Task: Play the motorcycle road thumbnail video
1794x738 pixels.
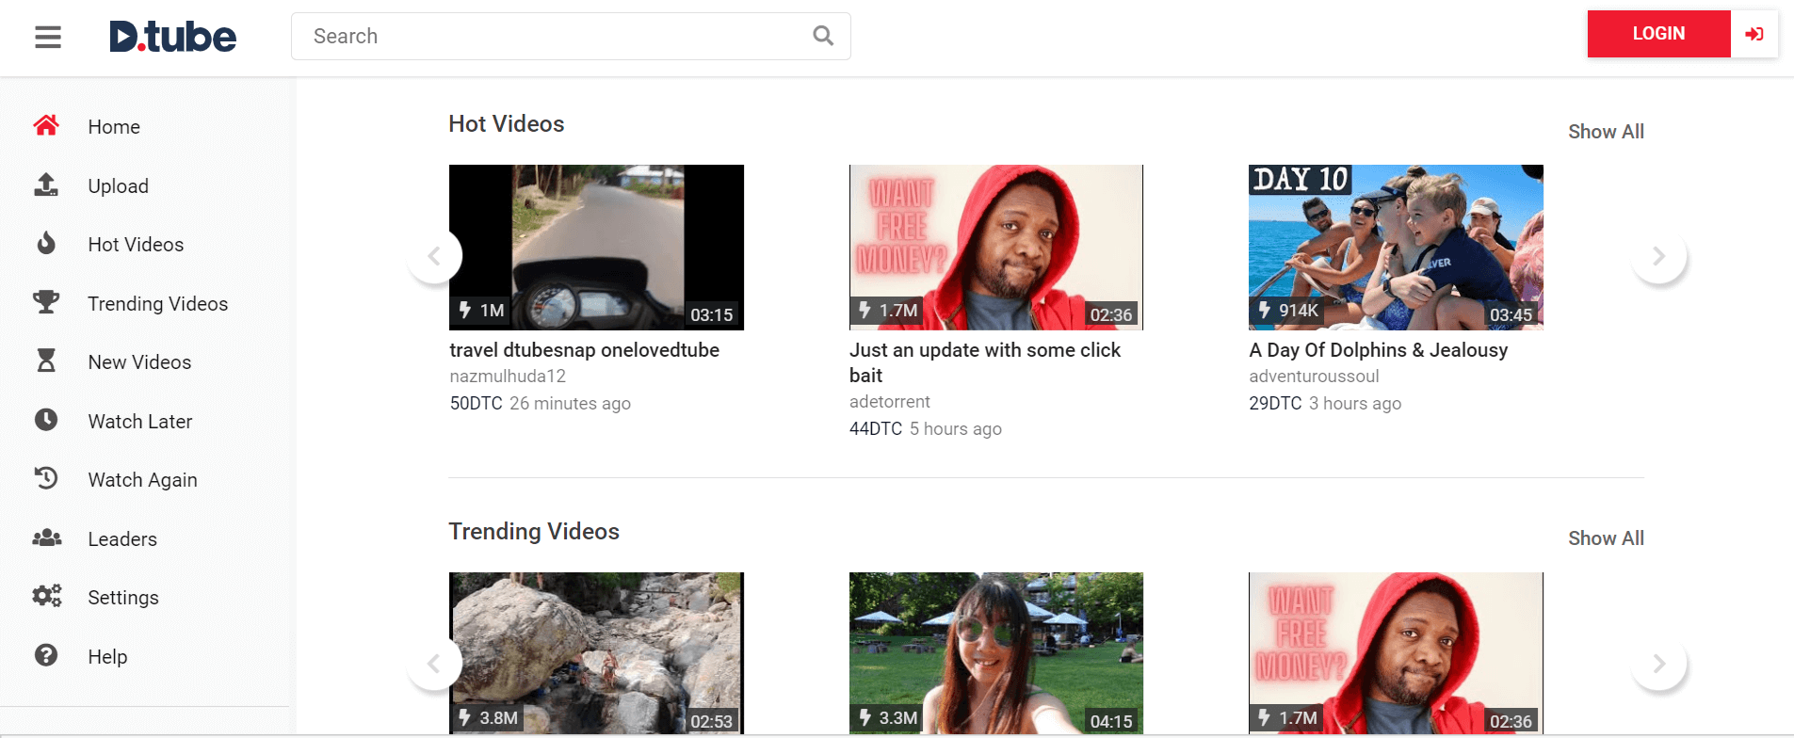Action: [596, 248]
